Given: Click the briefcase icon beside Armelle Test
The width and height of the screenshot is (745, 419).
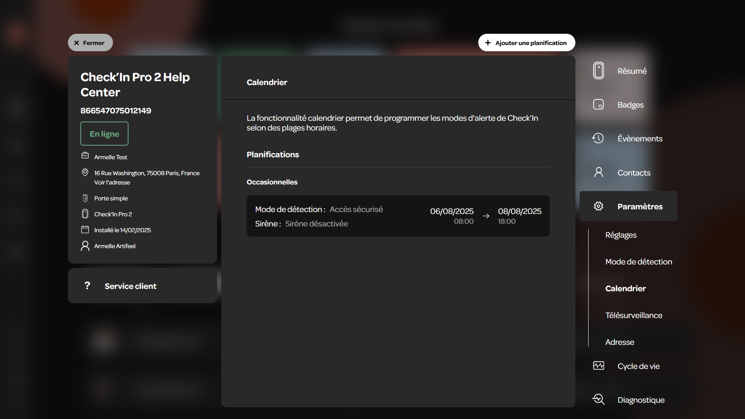Looking at the screenshot, I should click(x=85, y=156).
